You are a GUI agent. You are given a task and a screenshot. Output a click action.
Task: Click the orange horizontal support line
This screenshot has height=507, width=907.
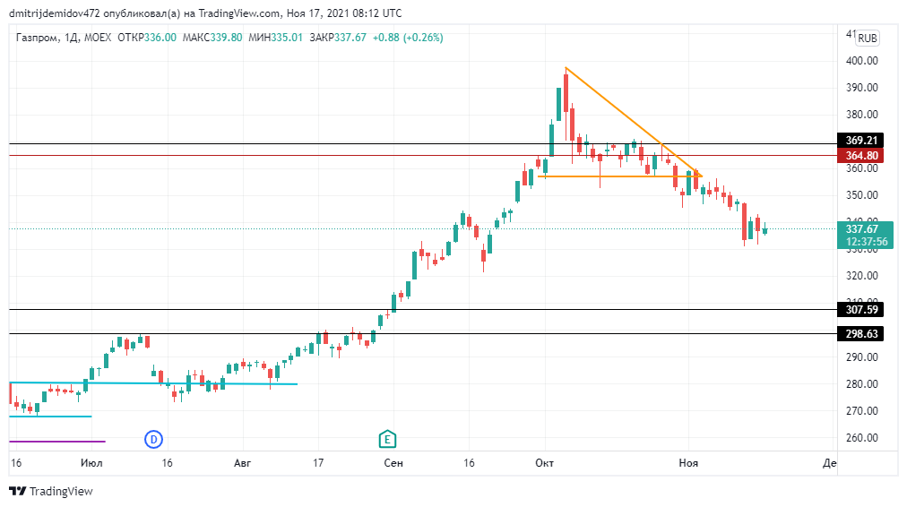619,176
